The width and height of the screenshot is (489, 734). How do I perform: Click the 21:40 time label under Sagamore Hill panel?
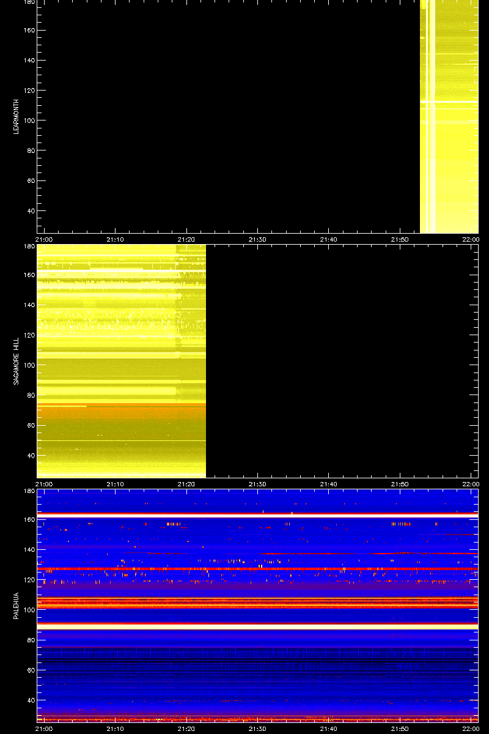click(328, 484)
